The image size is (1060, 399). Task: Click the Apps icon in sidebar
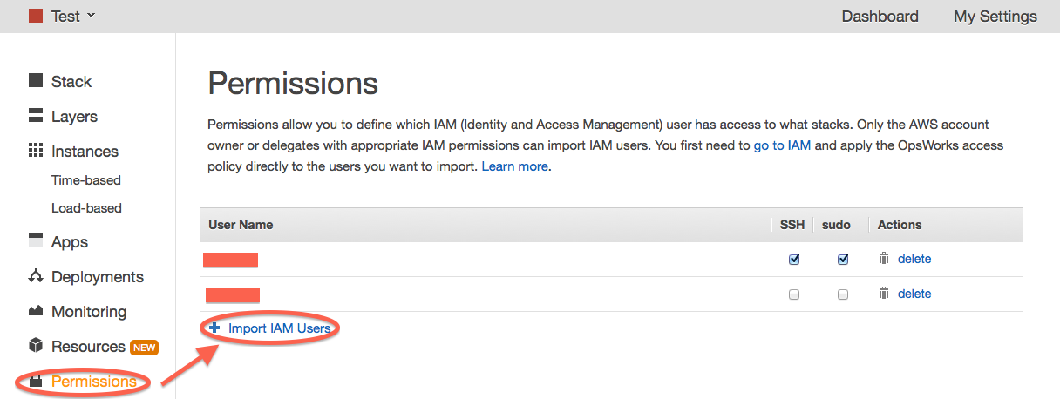pos(36,241)
